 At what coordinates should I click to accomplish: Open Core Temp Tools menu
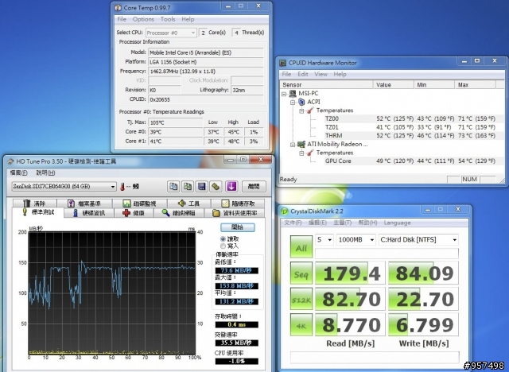[168, 19]
